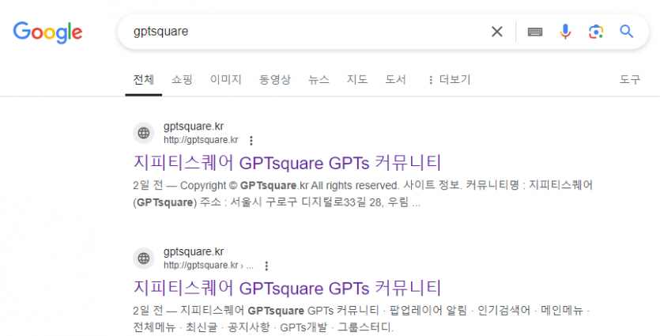660x336 pixels.
Task: Switch to the 지도 tab
Action: [357, 80]
